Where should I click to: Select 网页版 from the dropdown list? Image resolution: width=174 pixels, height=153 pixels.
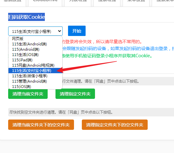tap(35, 39)
